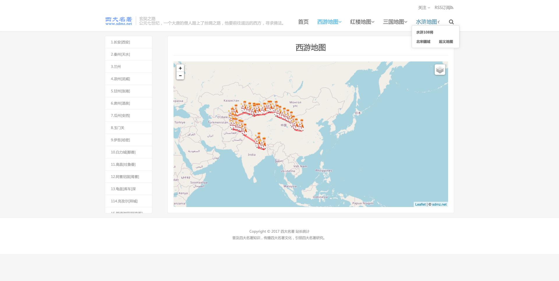This screenshot has height=281, width=559.
Task: Zoom in the map with the plus button
Action: [x=180, y=68]
